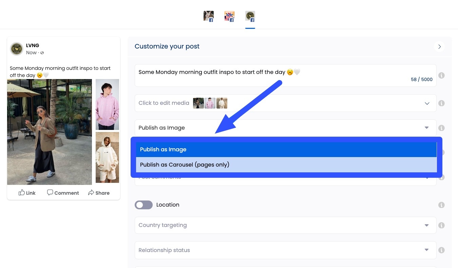Click the thumbs-up Link icon in the preview
The width and height of the screenshot is (458, 268).
pyautogui.click(x=21, y=192)
